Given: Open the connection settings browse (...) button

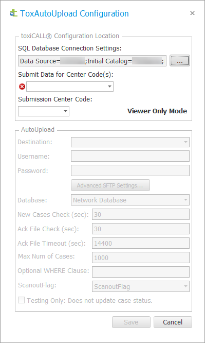Looking at the screenshot, I should point(180,61).
